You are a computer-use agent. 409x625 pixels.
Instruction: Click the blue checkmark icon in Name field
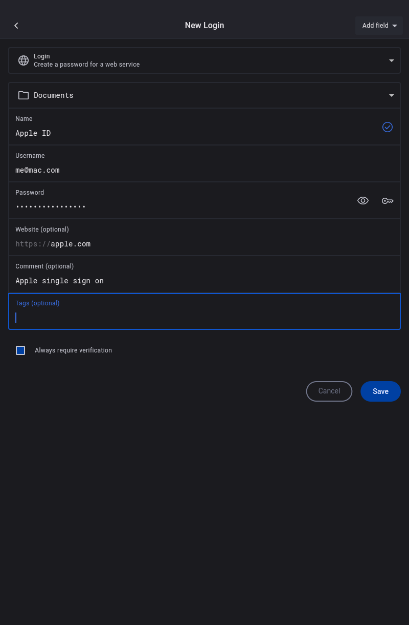click(x=388, y=127)
